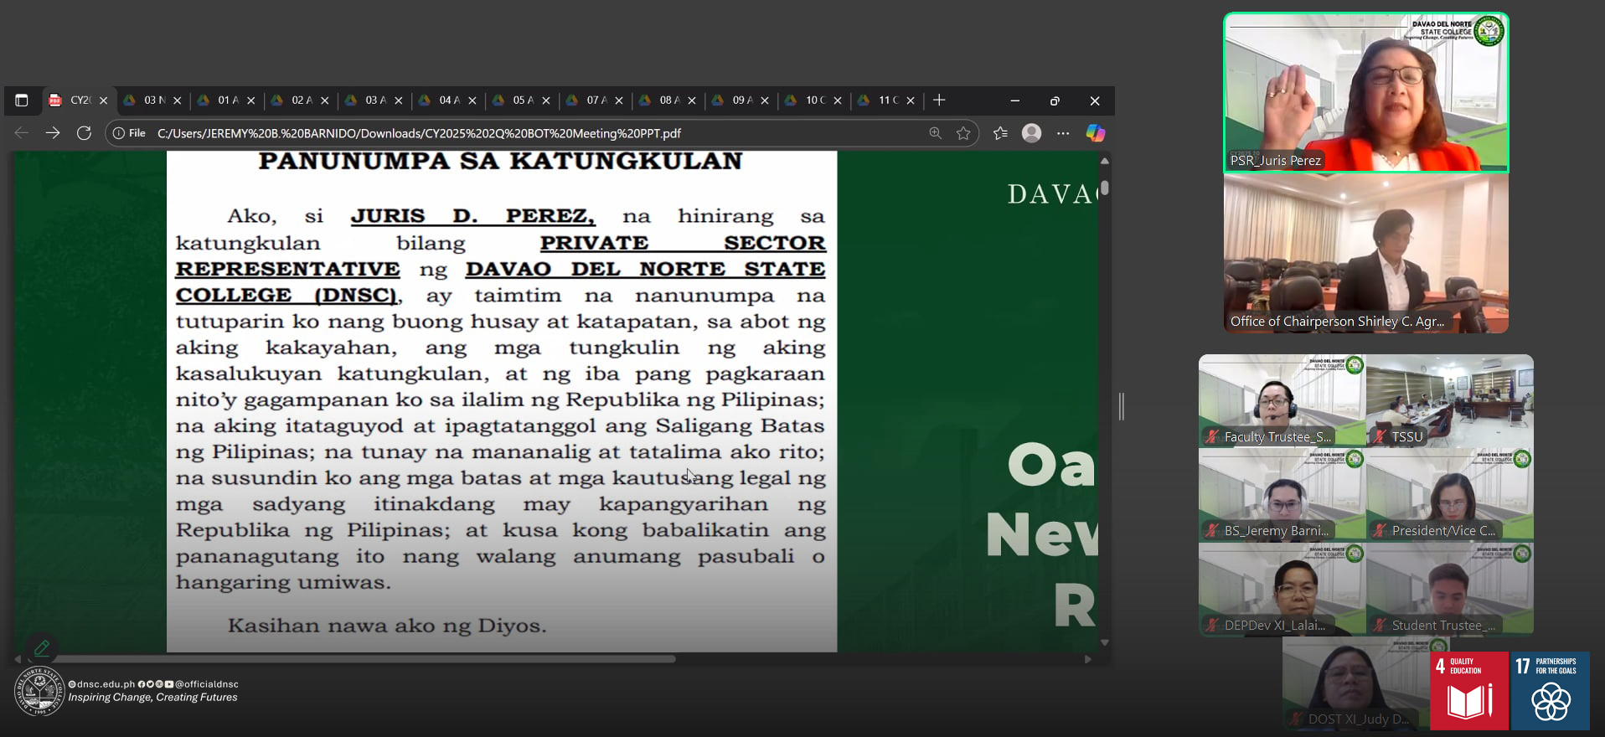Click the browser refresh icon
1605x737 pixels.
tap(84, 133)
